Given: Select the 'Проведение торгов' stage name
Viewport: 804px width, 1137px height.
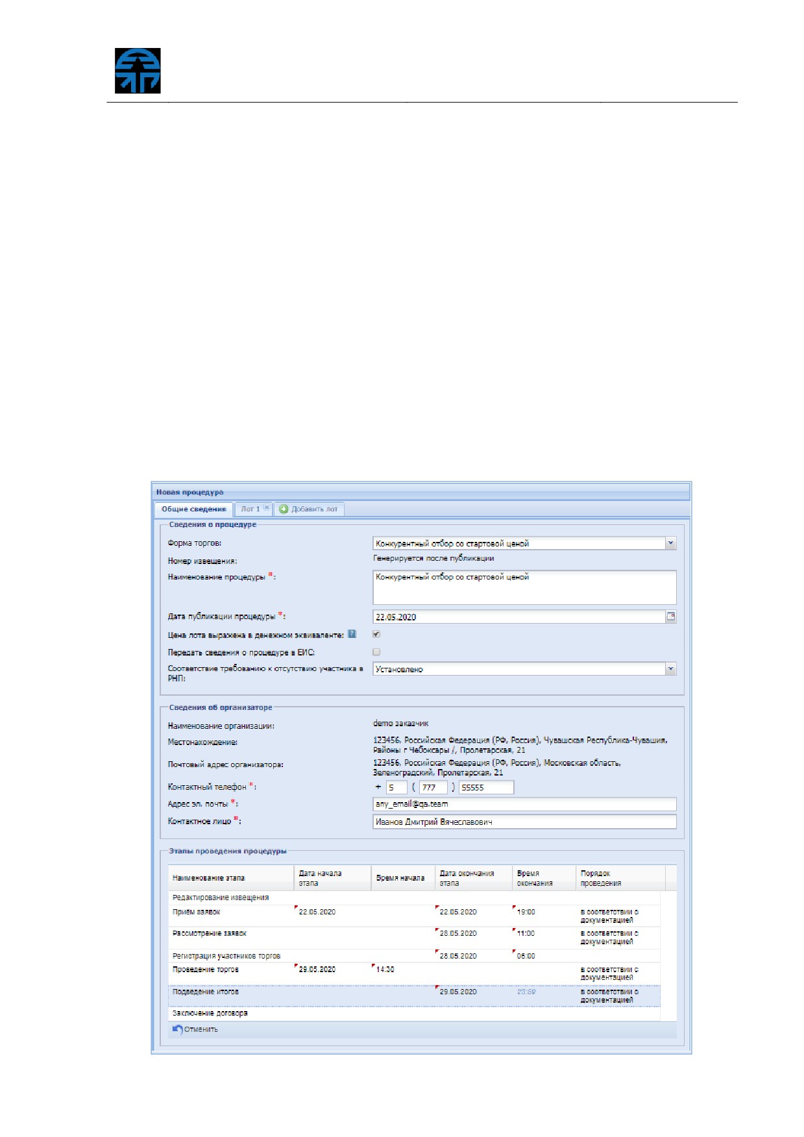Looking at the screenshot, I should 205,970.
